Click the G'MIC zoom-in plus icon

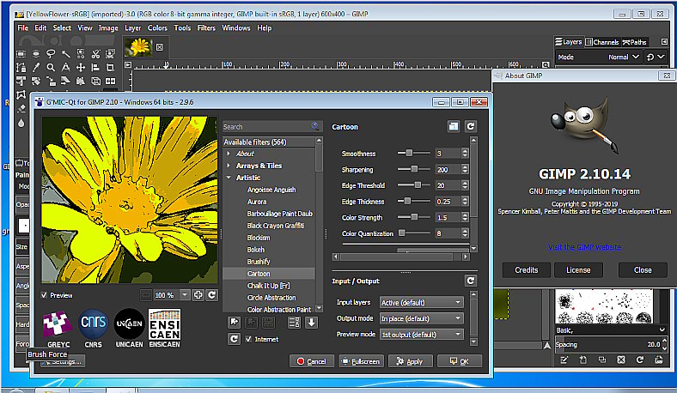pyautogui.click(x=198, y=294)
